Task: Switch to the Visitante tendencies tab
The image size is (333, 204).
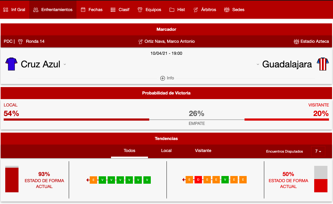Action: click(x=203, y=151)
